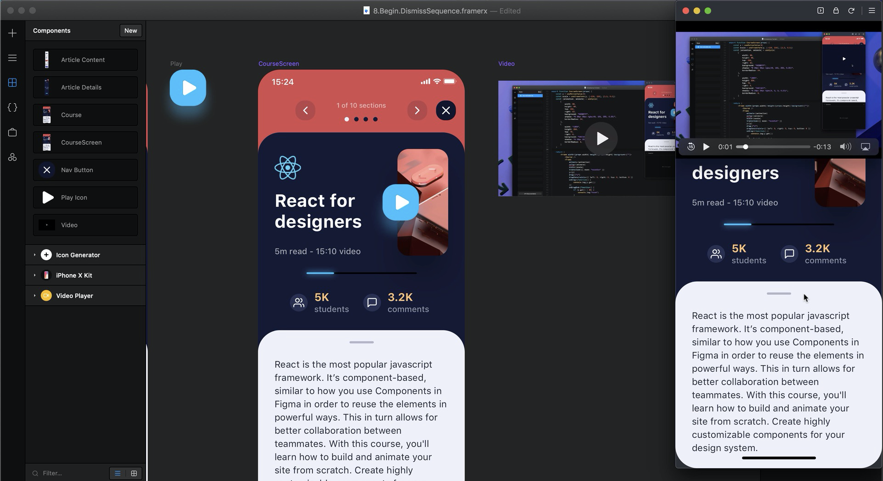Viewport: 883px width, 481px height.
Task: Select the Video component in list
Action: (x=85, y=225)
